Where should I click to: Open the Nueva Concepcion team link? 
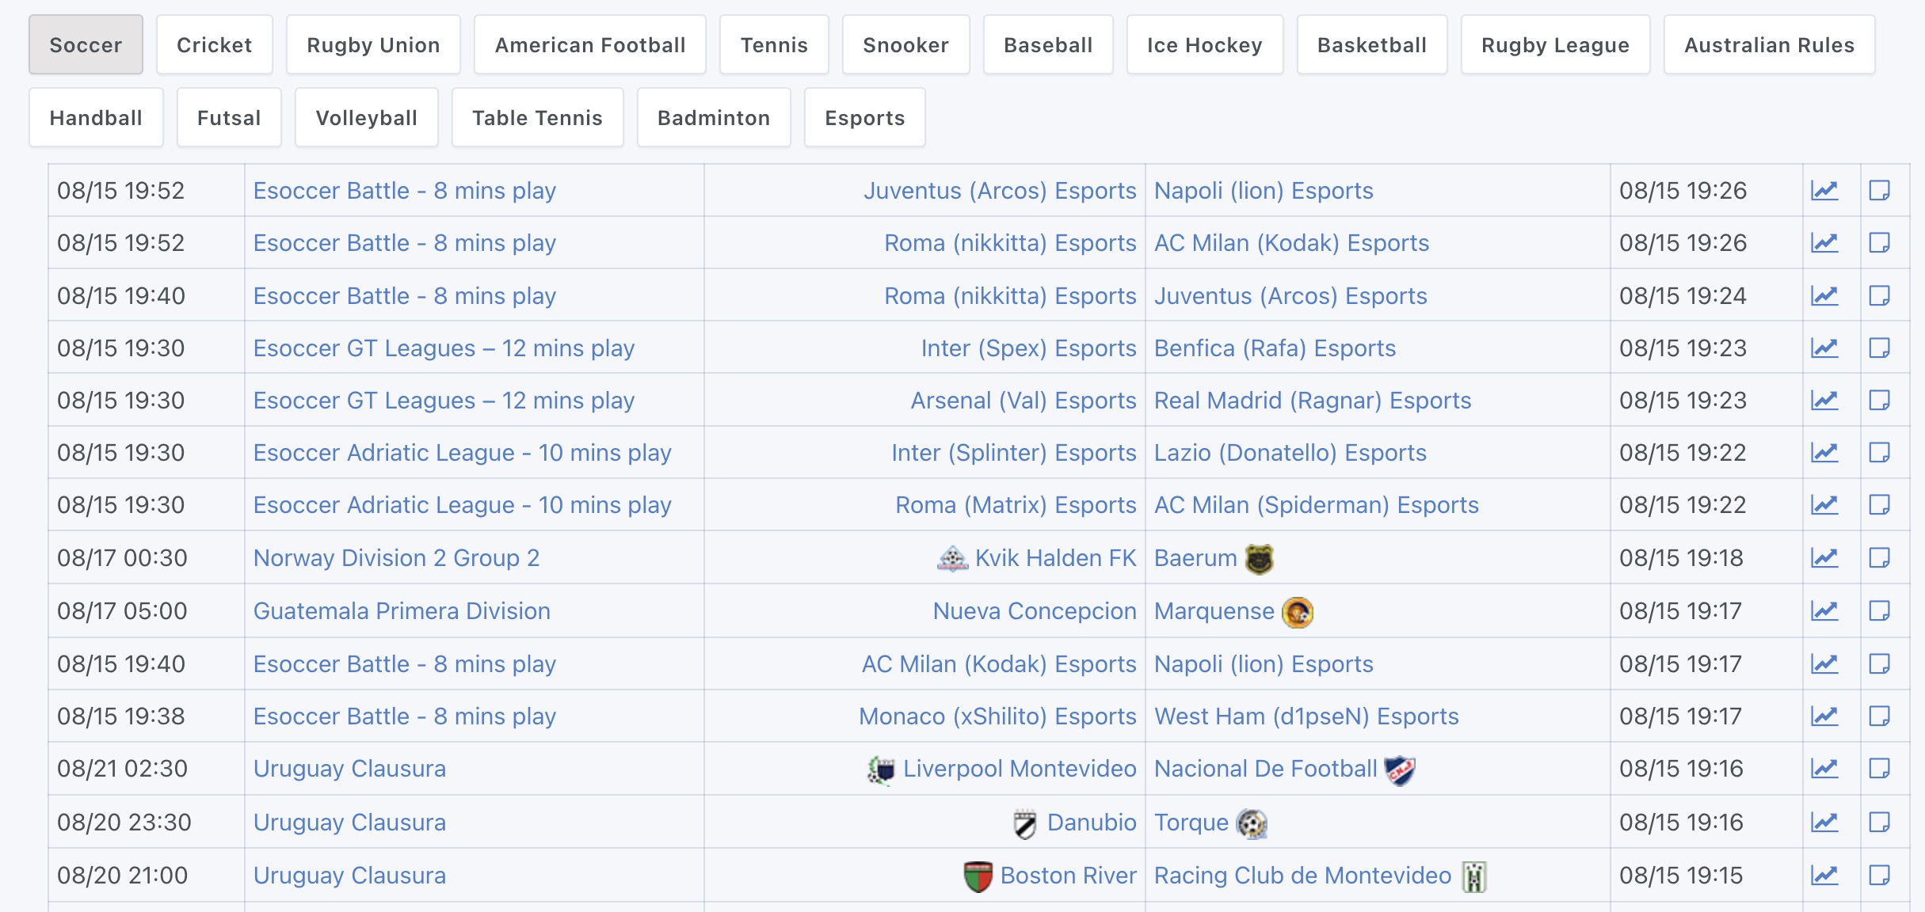1035,611
